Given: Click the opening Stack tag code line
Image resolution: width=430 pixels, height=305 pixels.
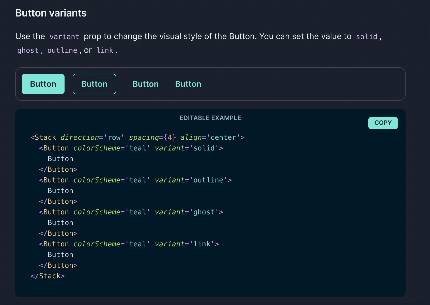Looking at the screenshot, I should click(137, 137).
